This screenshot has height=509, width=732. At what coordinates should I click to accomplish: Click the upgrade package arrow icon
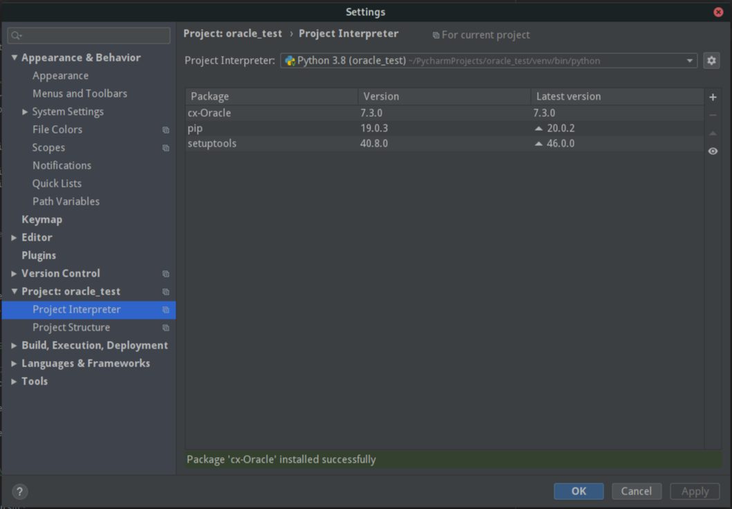[713, 133]
